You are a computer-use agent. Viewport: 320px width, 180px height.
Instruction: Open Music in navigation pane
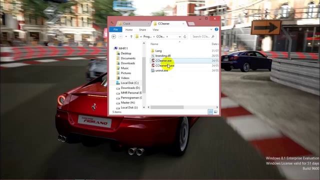[124, 68]
